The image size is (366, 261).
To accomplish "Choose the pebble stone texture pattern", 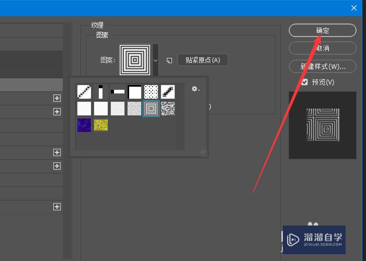I will [168, 109].
